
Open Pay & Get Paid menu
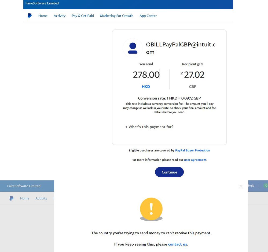point(83,16)
